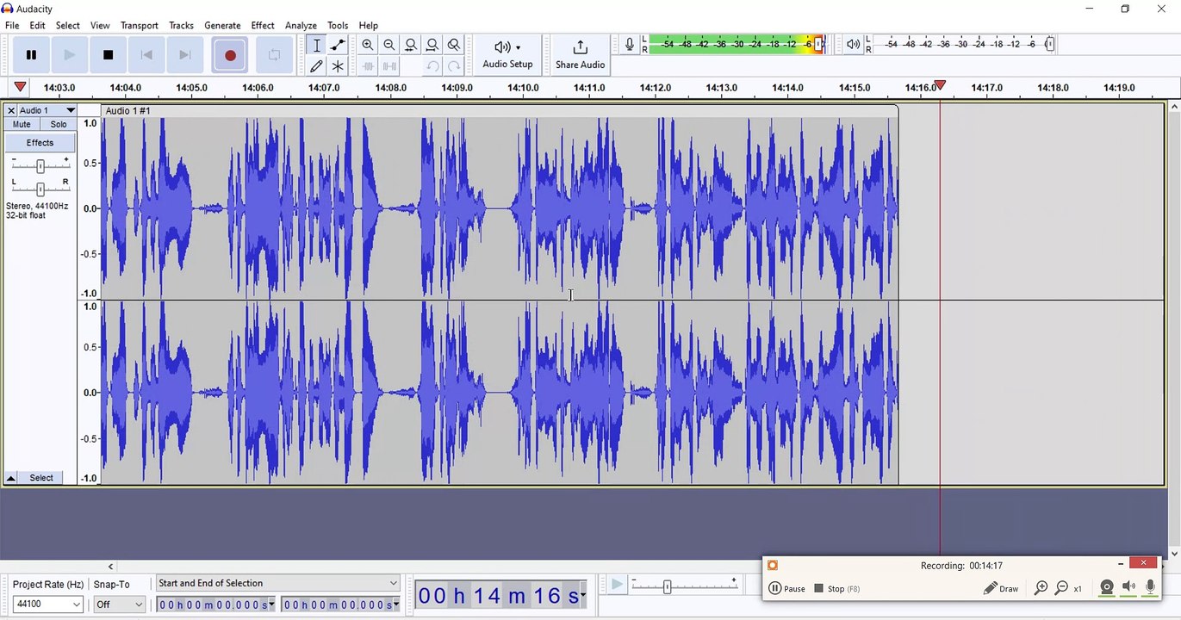This screenshot has width=1181, height=620.
Task: Open selection end time format arrow
Action: tap(396, 604)
